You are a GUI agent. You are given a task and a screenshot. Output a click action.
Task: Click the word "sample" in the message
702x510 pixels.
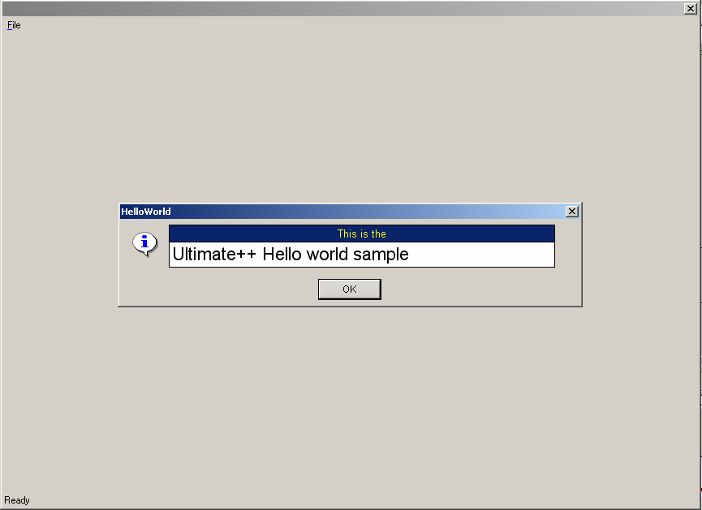point(381,255)
